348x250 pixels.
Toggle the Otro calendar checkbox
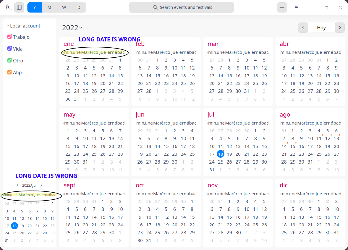[x=9, y=60]
